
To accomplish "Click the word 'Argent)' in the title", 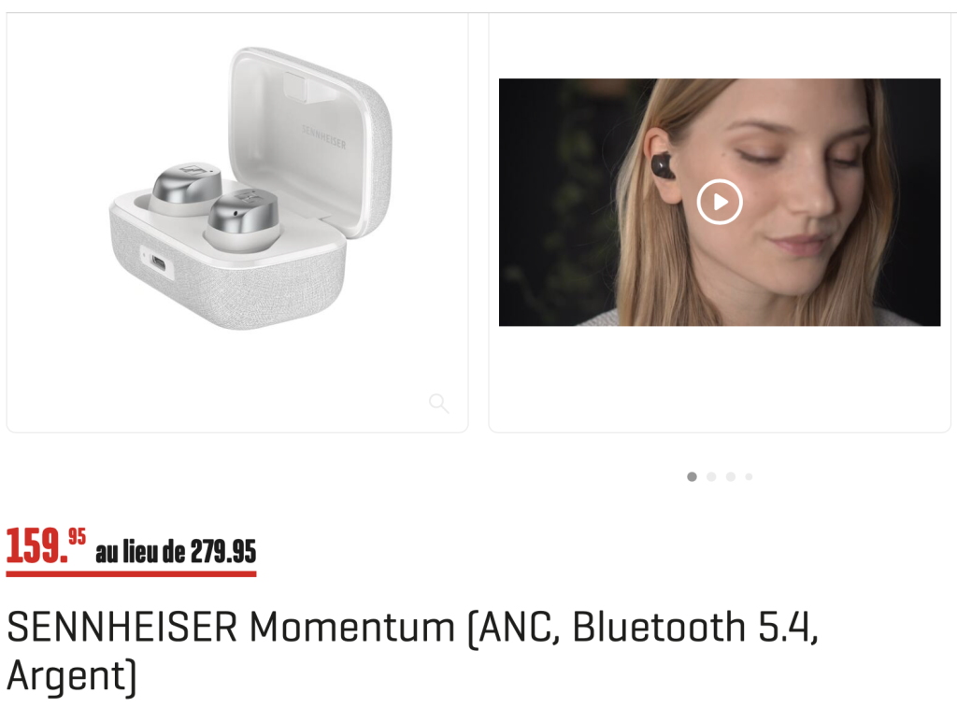I will 72,675.
